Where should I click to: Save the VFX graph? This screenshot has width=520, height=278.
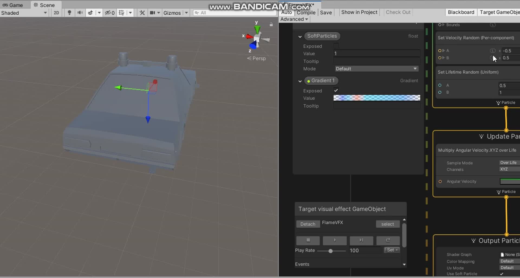click(326, 12)
